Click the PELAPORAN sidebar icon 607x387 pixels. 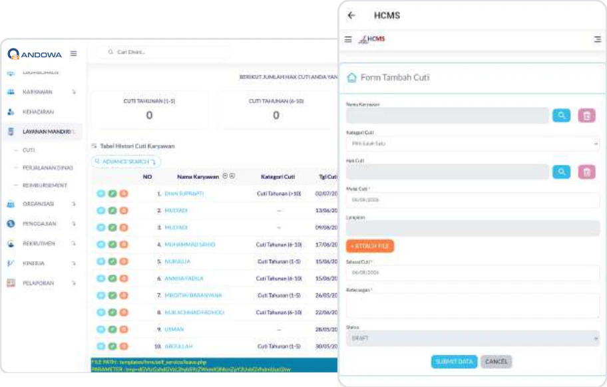point(11,283)
